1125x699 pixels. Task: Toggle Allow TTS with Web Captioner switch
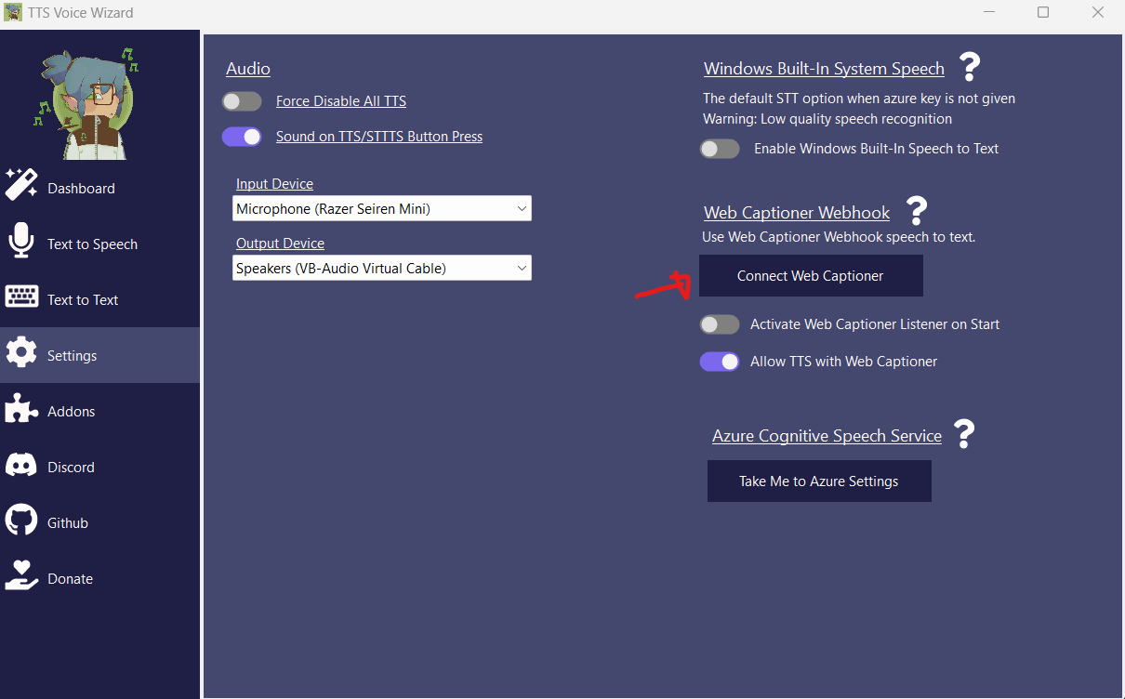720,362
